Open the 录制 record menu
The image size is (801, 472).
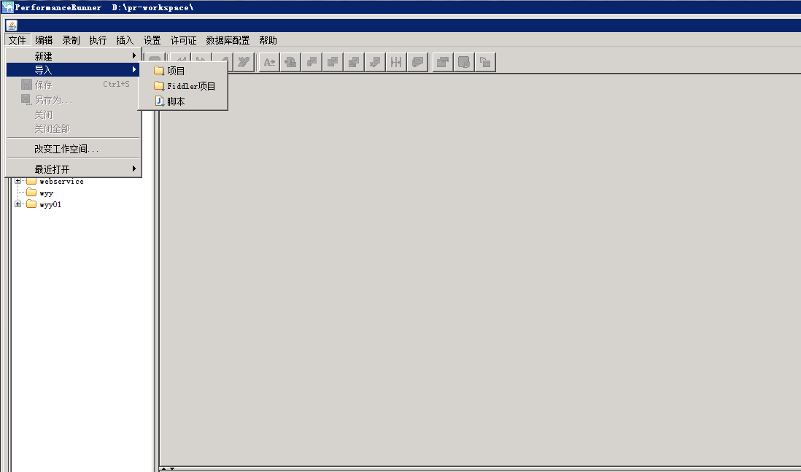click(71, 40)
